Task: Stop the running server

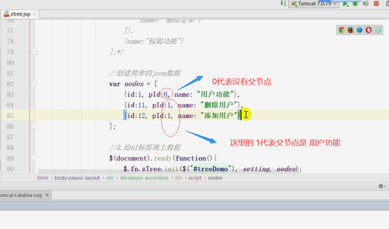Action: [x=376, y=3]
